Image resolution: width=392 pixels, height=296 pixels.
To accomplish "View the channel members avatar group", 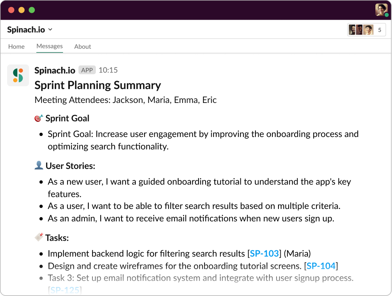I will 361,30.
